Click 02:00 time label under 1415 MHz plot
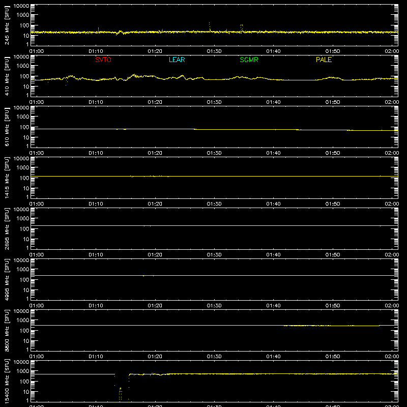 coord(392,204)
